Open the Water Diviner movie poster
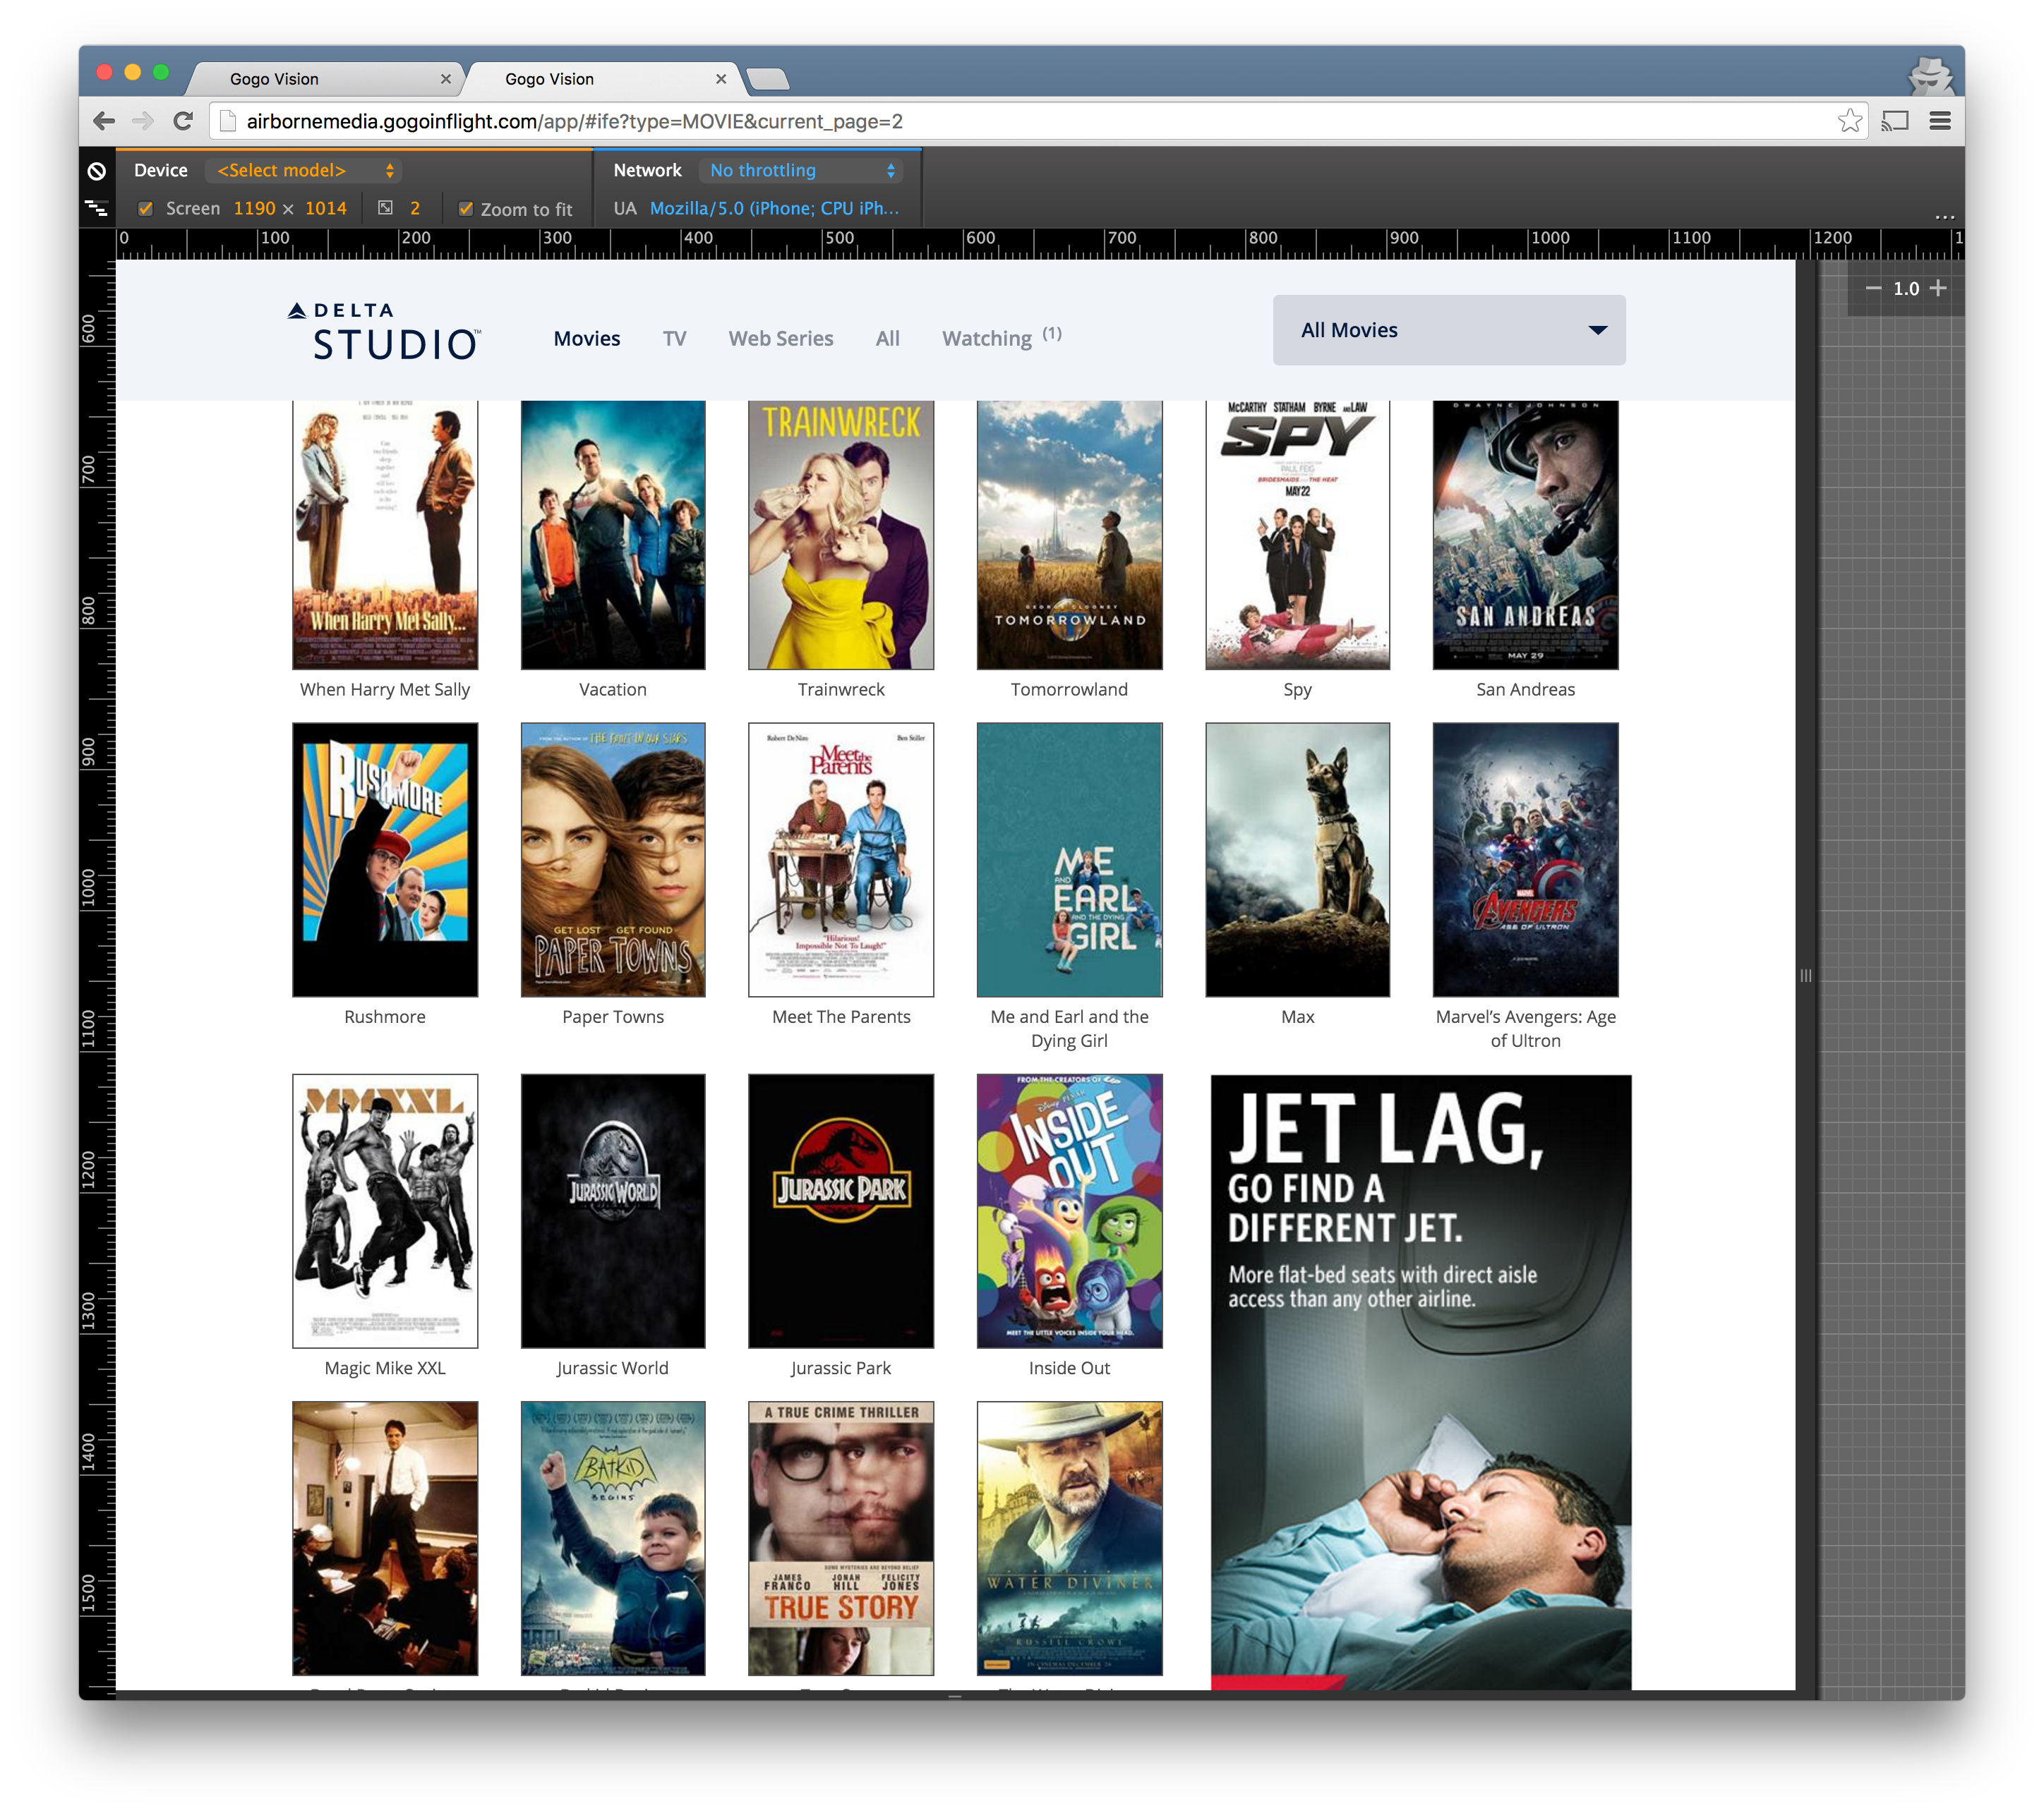The image size is (2044, 1813). click(1069, 1537)
